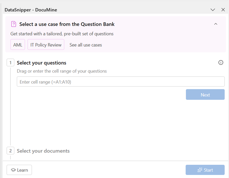Click the Enter cell range field

[x=120, y=82]
